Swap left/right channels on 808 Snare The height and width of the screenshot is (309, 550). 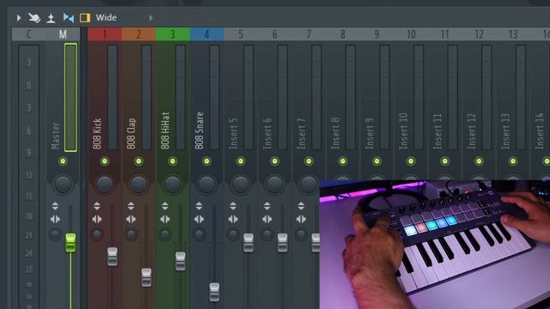[x=199, y=220]
